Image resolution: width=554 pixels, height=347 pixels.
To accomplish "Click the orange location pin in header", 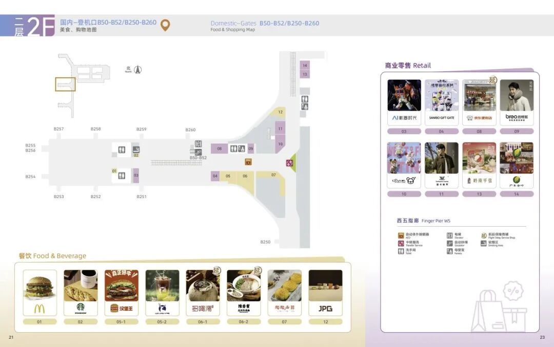I will [165, 25].
